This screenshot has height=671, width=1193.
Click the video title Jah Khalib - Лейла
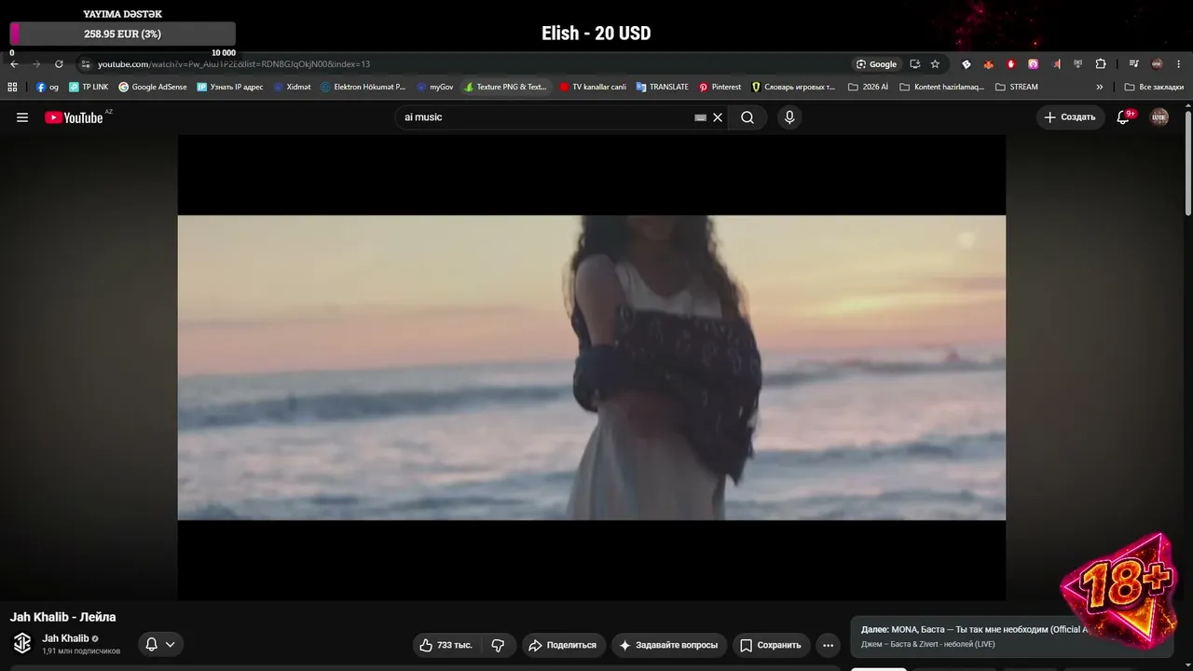63,617
